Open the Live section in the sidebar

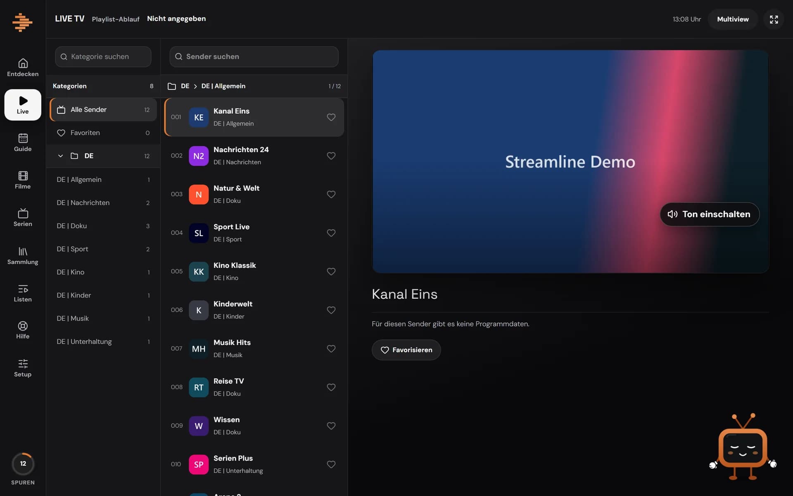tap(23, 105)
